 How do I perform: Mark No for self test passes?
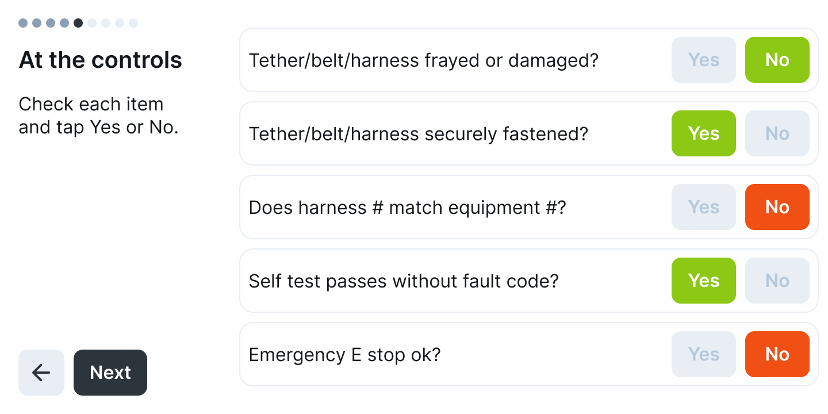pos(777,281)
